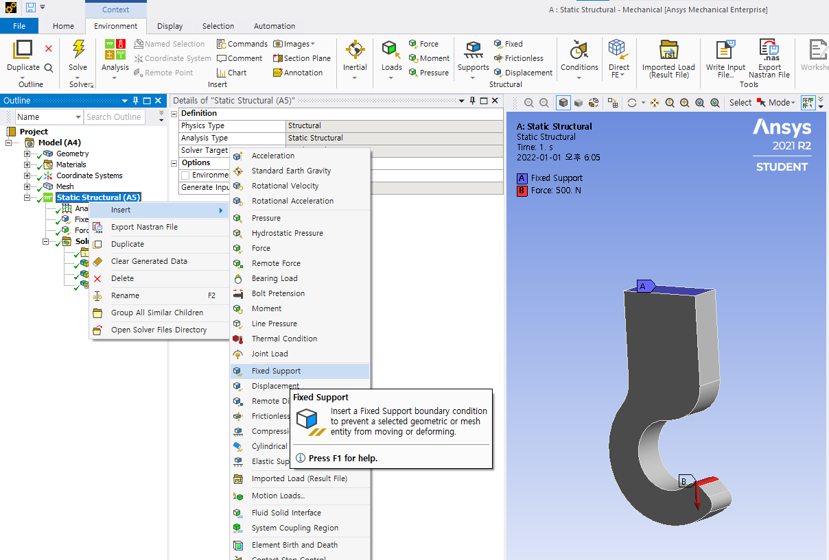The width and height of the screenshot is (829, 560).
Task: Switch to the Automation ribbon tab
Action: coord(275,26)
